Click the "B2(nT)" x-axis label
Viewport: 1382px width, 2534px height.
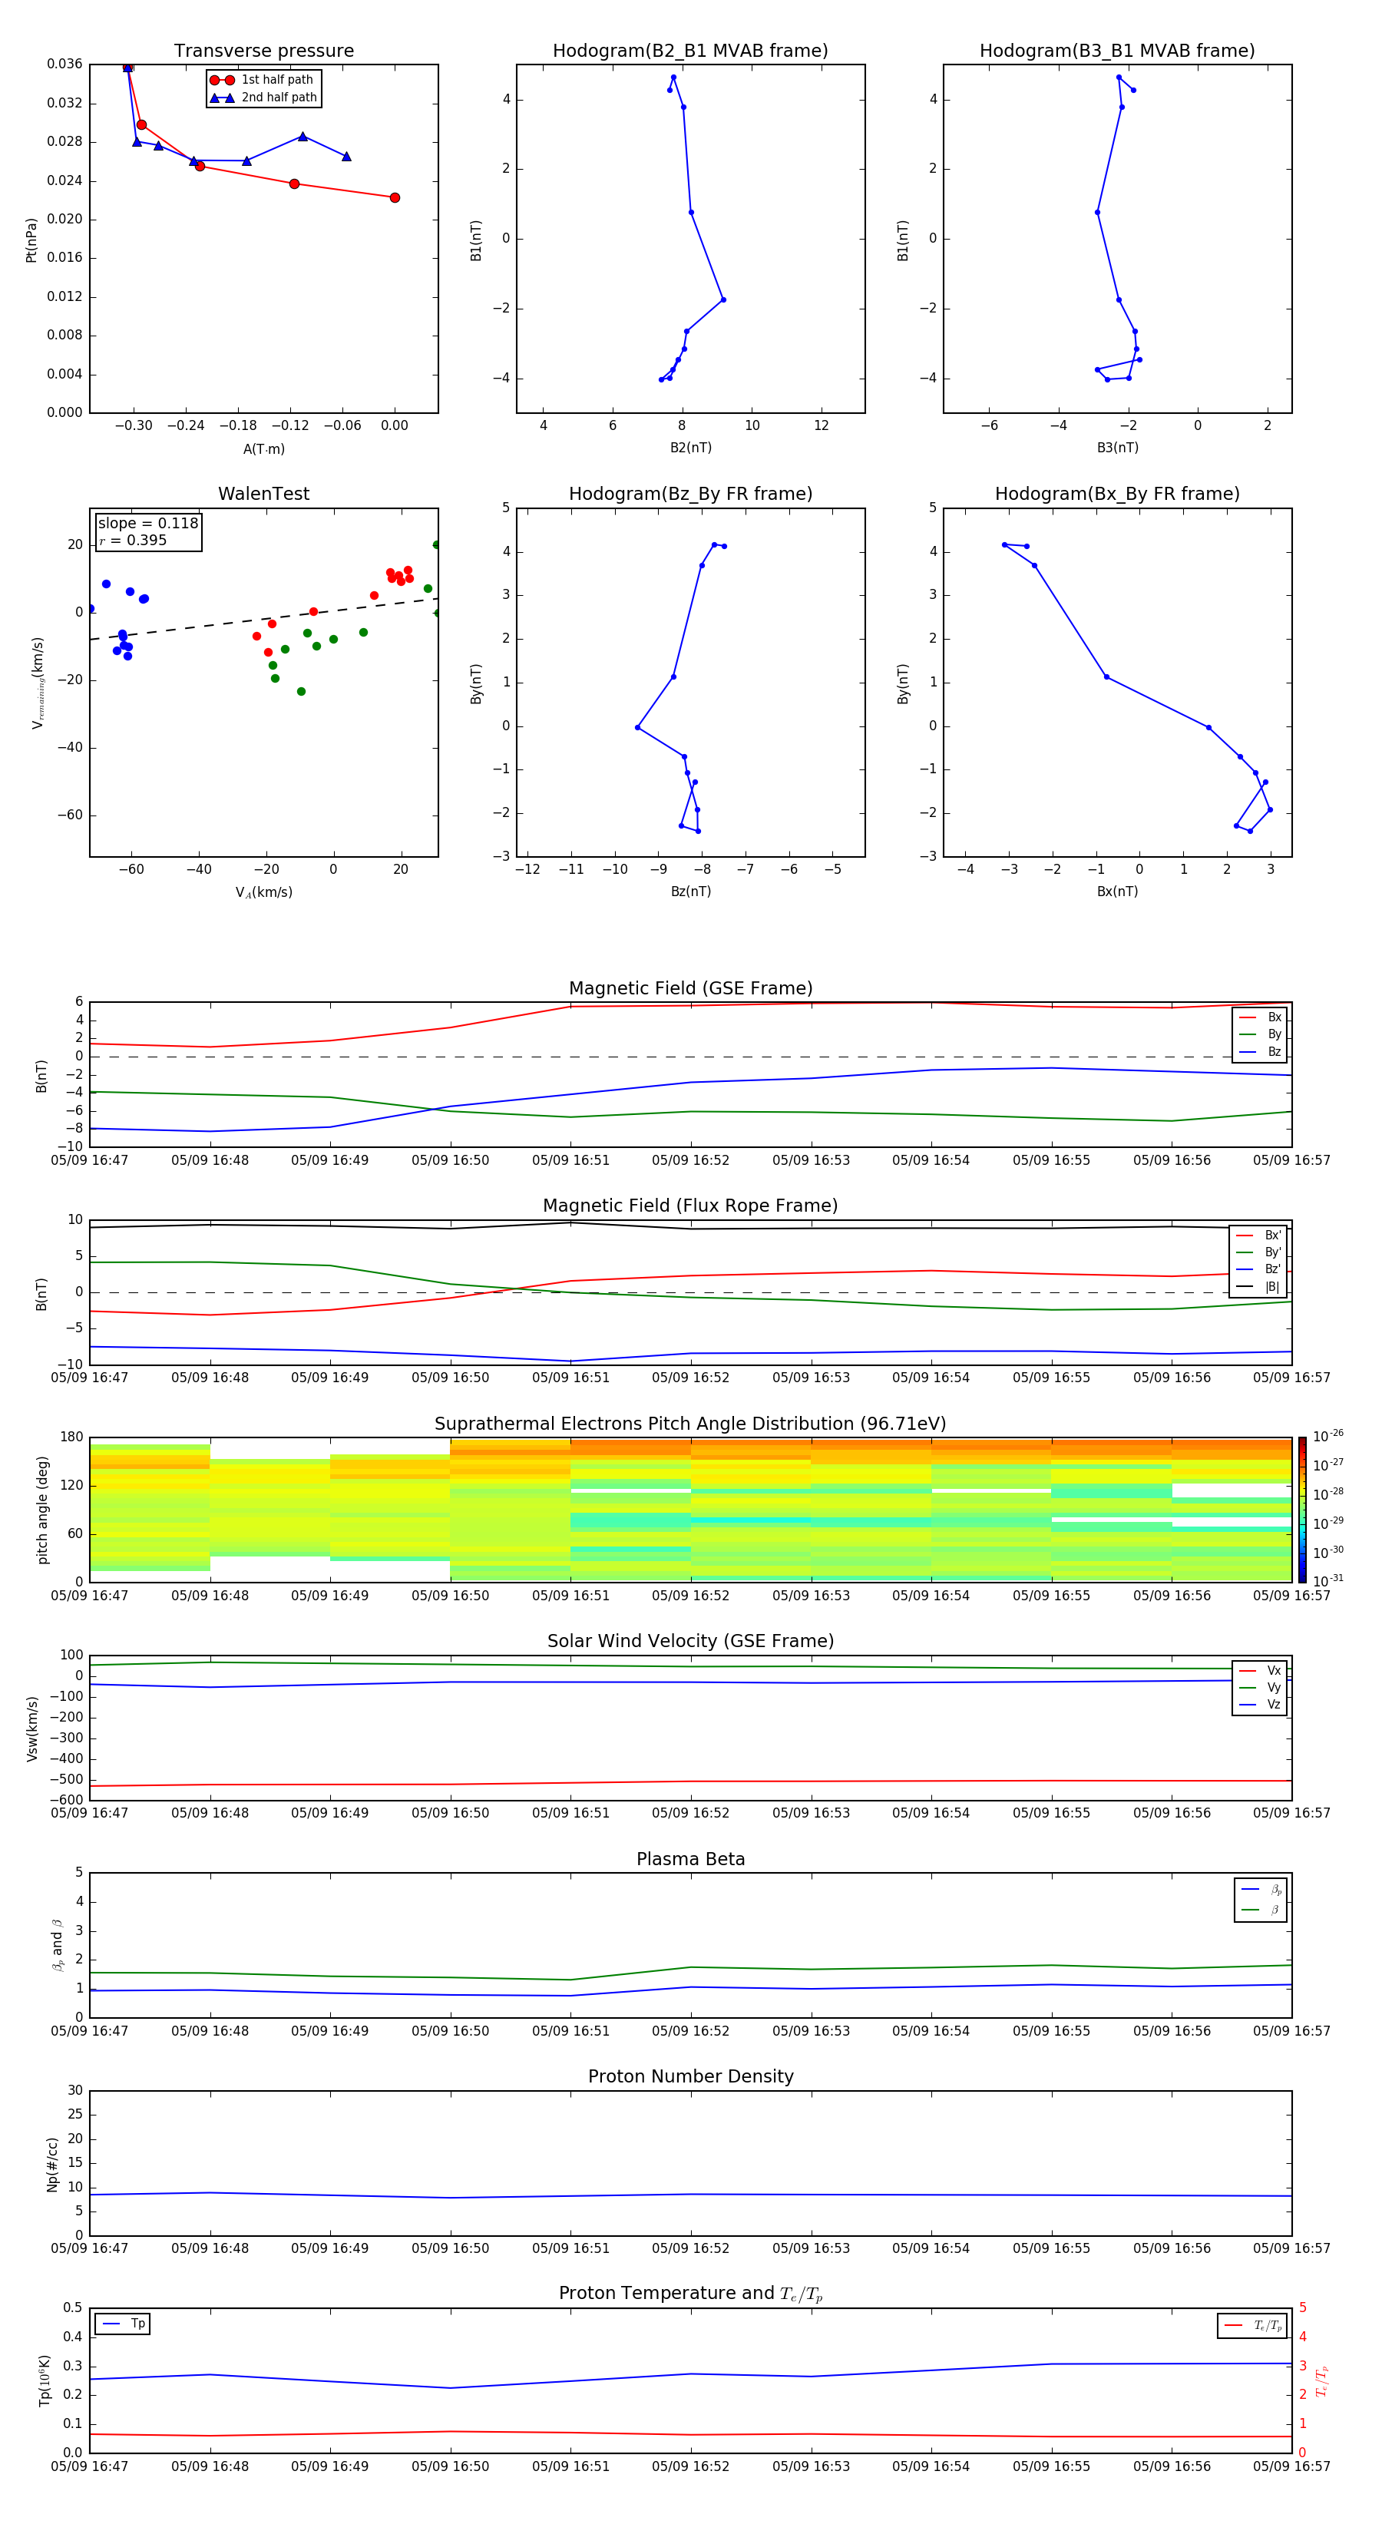(690, 448)
